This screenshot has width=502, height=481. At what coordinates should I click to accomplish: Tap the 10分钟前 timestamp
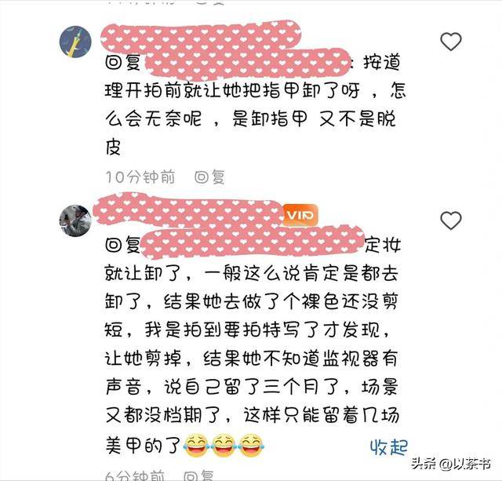[140, 177]
